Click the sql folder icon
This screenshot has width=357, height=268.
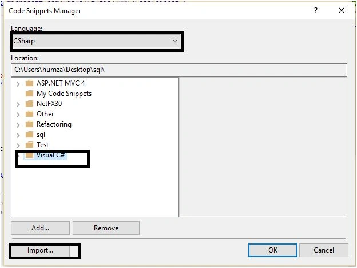(29, 135)
